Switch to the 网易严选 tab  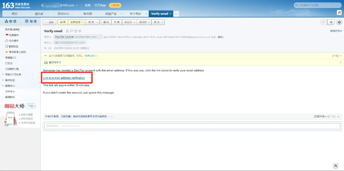click(x=111, y=14)
